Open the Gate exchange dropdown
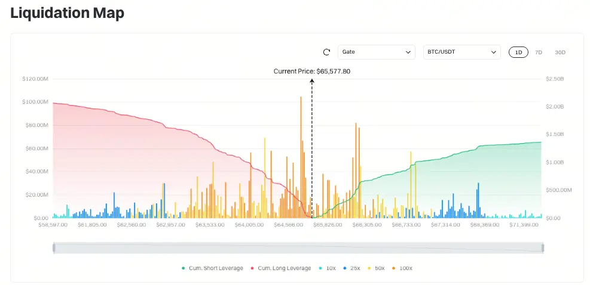This screenshot has width=590, height=285. click(376, 52)
